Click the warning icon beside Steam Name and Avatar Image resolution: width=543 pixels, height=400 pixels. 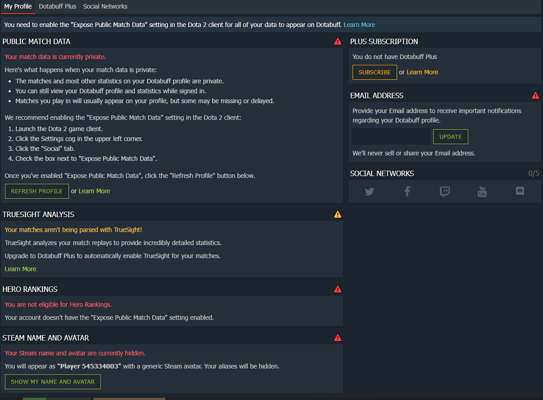coord(338,337)
